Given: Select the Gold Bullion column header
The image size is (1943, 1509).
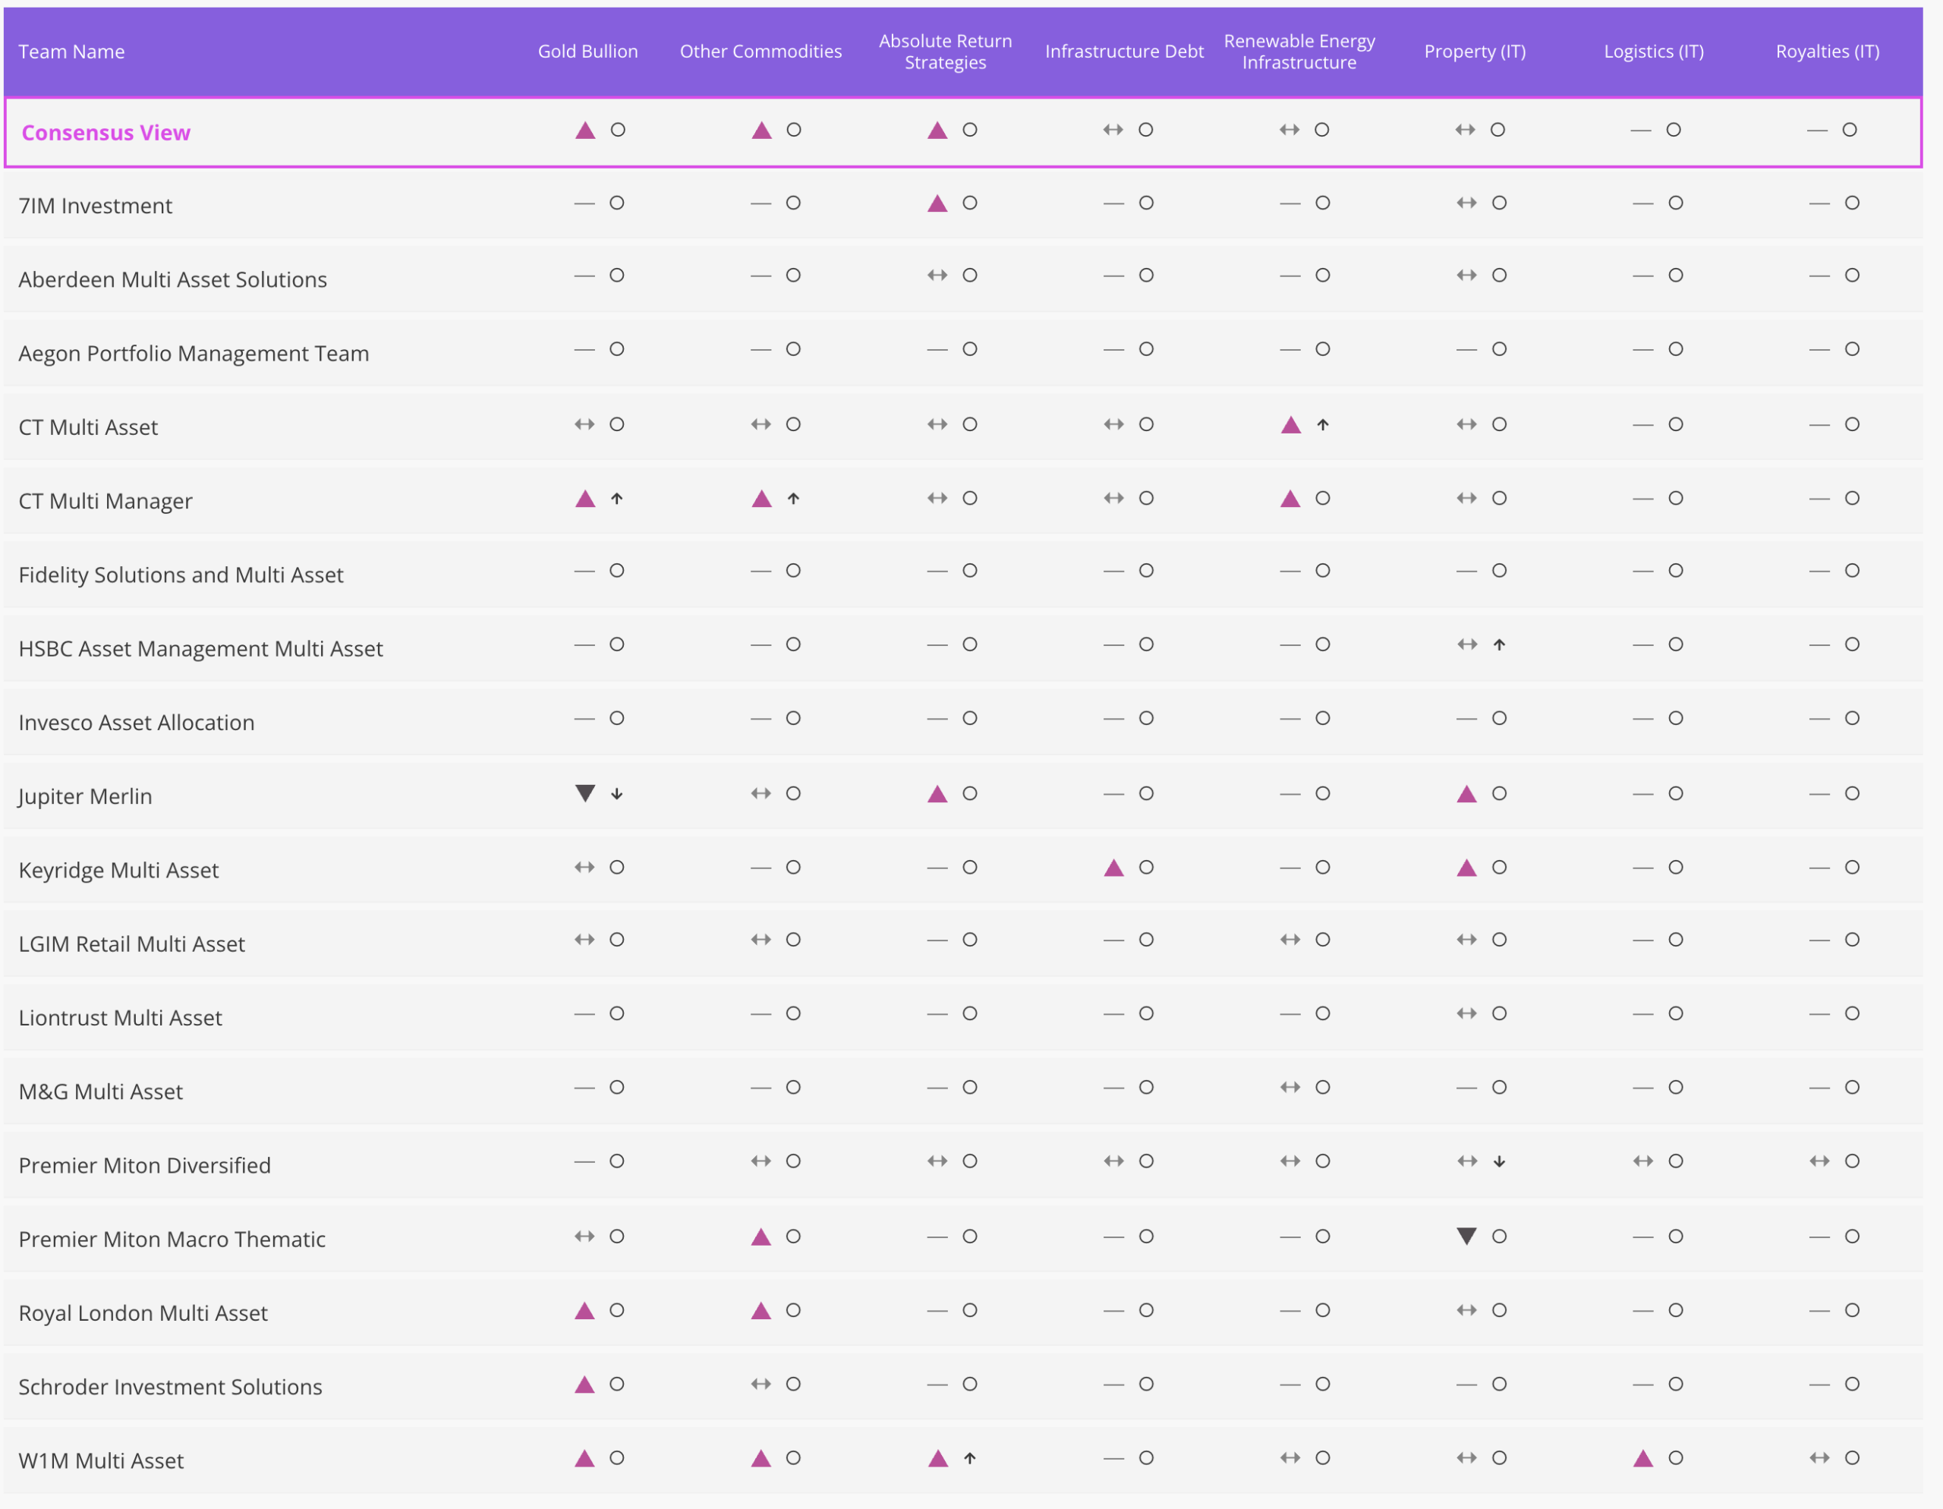Looking at the screenshot, I should tap(588, 52).
